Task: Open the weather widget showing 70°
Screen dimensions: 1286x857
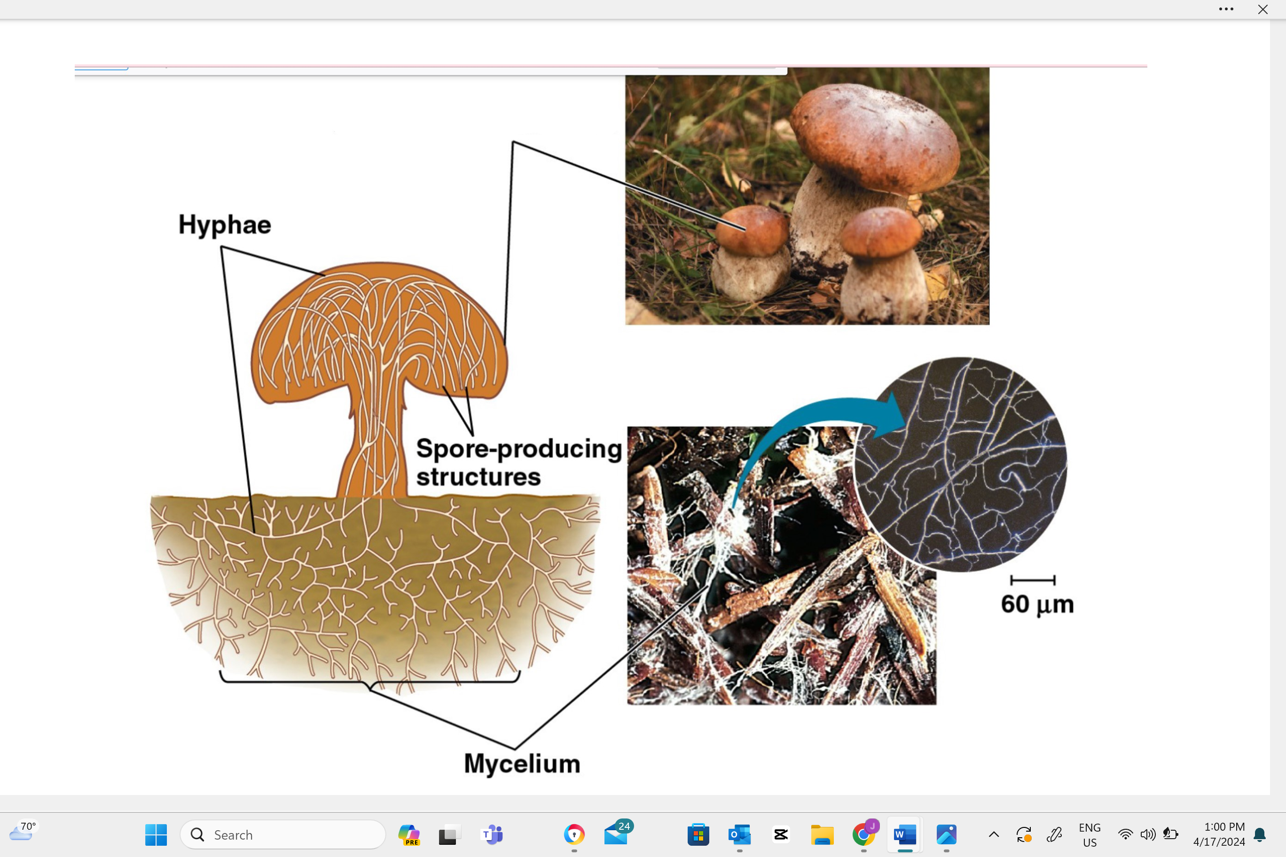Action: (x=23, y=831)
